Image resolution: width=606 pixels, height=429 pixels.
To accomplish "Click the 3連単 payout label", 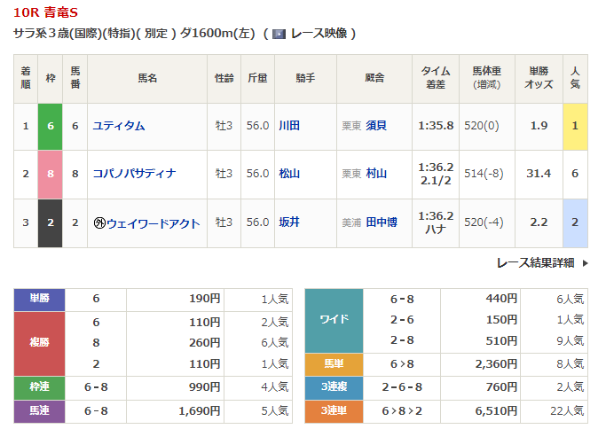I will (x=334, y=411).
